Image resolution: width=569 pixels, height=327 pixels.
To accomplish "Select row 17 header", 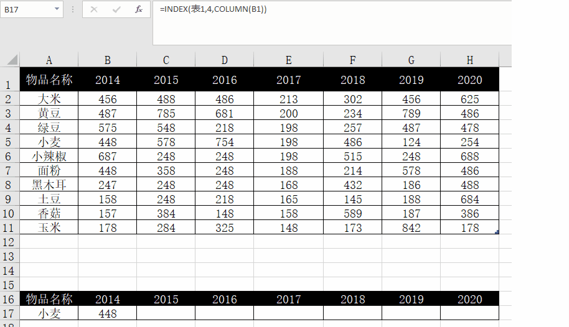I will tap(10, 313).
